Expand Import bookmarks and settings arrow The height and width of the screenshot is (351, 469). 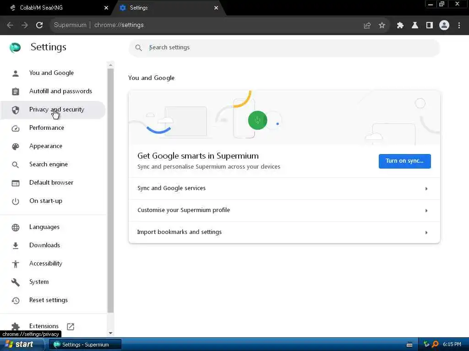[426, 232]
